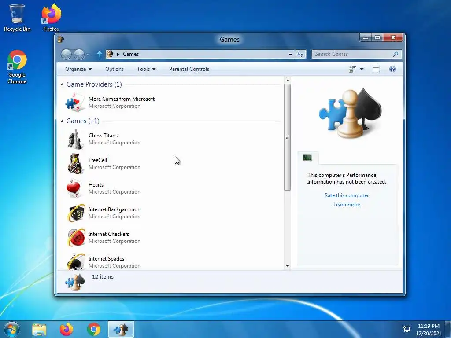
Task: Open Recycle Bin on desktop
Action: (x=17, y=18)
